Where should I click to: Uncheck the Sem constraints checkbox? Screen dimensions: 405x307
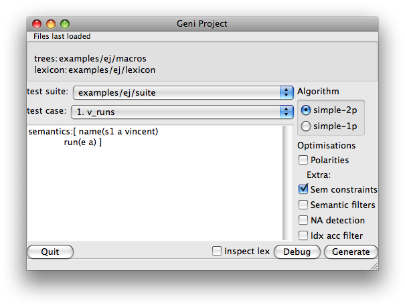pos(303,189)
